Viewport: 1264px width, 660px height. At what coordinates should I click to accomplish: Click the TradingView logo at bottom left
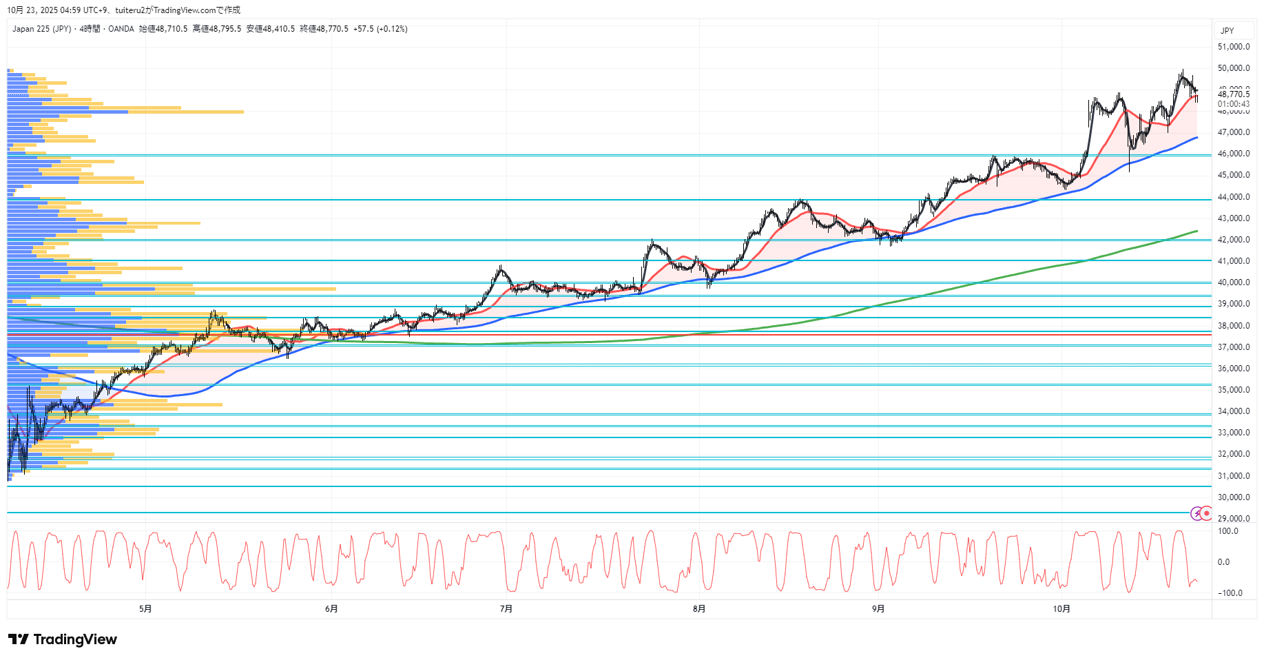click(63, 639)
